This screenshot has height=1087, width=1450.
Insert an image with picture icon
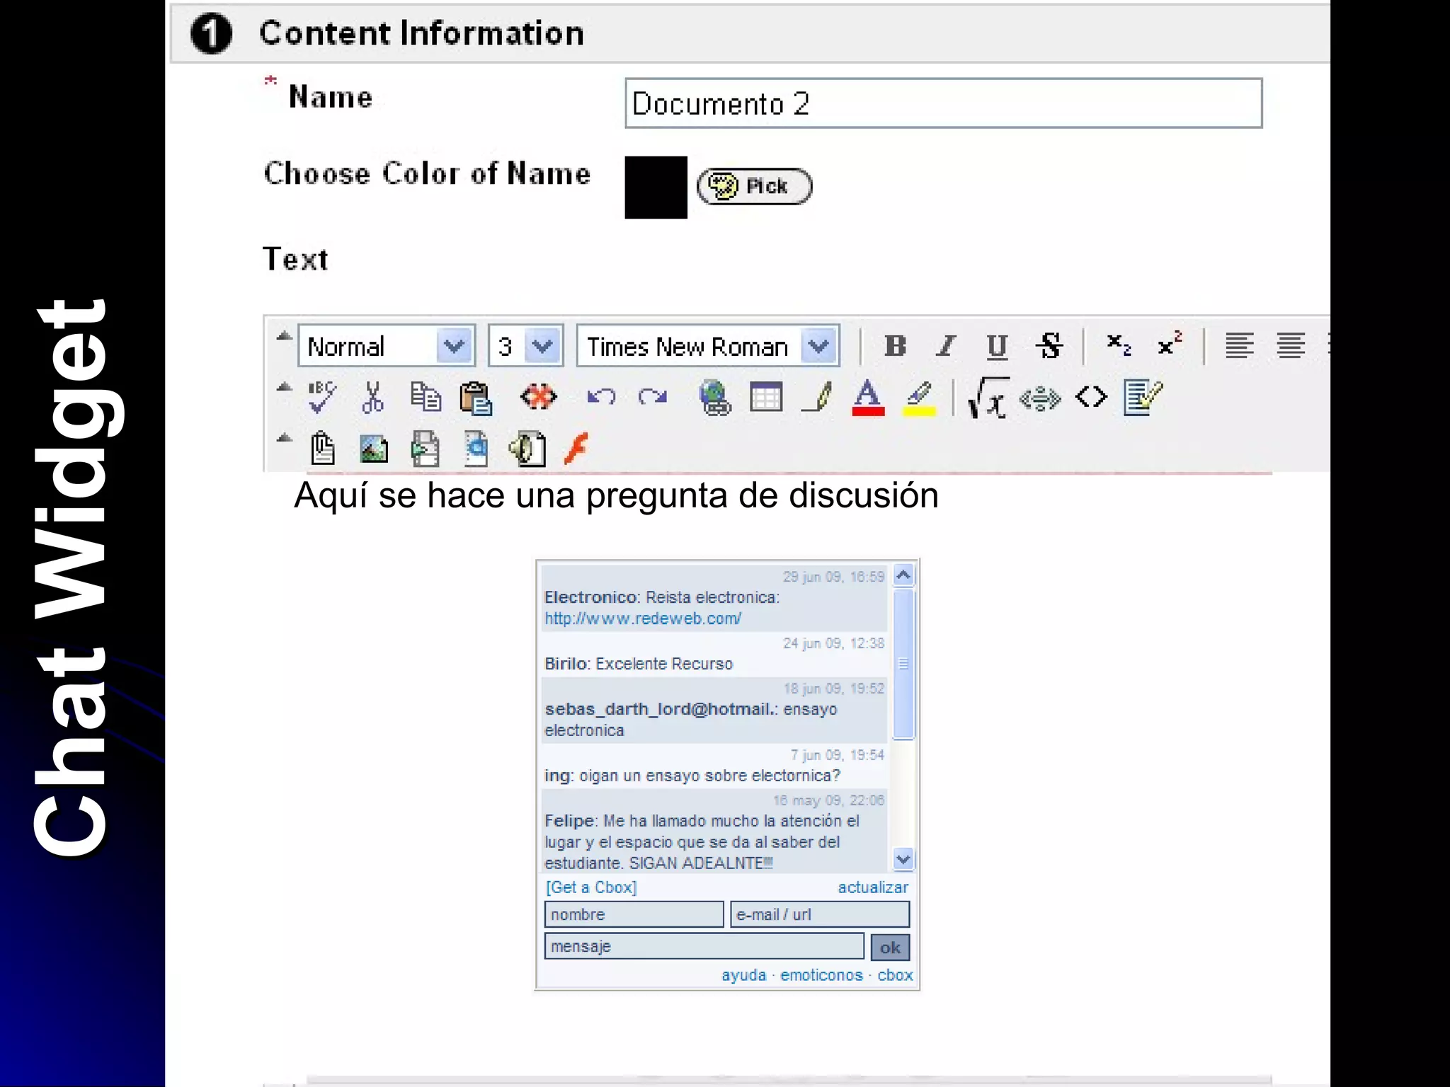[374, 449]
